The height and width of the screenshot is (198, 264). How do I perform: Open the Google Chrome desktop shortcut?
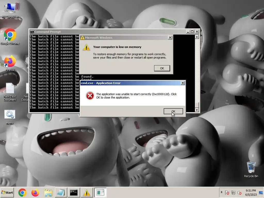(x=10, y=37)
